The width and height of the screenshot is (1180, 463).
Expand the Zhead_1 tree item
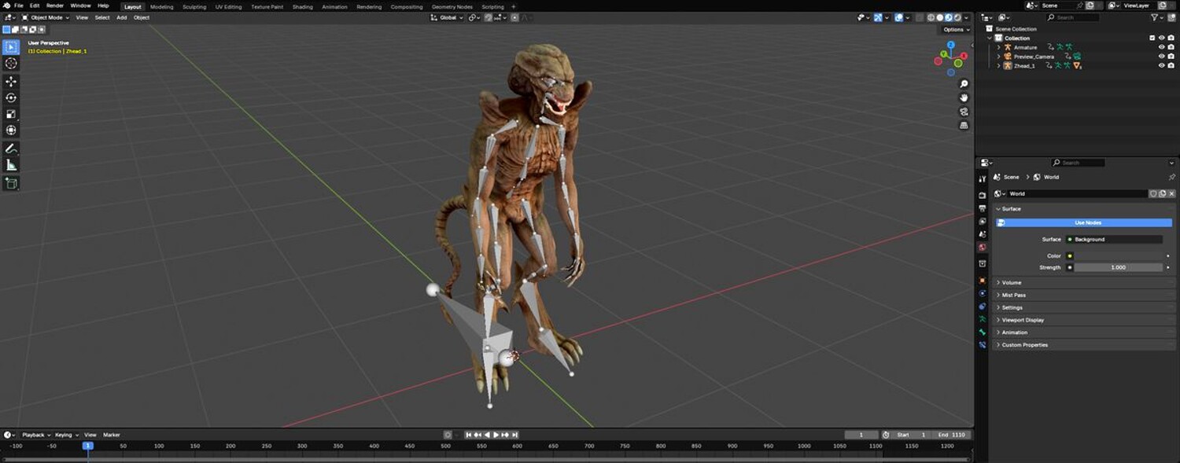click(999, 65)
